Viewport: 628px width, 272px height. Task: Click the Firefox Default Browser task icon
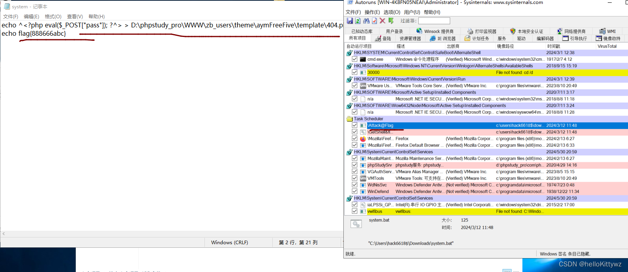pos(363,145)
